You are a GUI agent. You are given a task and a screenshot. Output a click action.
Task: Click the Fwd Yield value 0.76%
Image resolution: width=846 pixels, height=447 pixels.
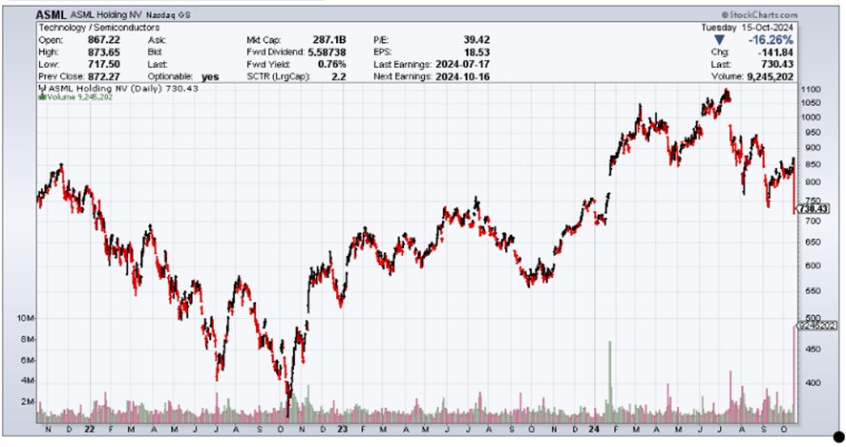pos(332,64)
